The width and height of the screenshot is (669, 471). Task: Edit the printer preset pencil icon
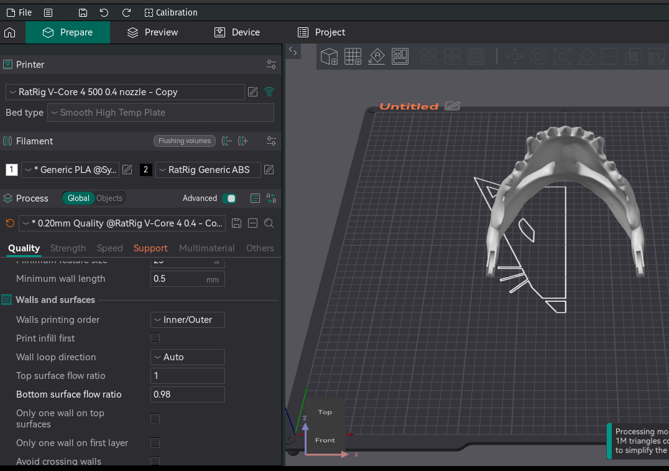pyautogui.click(x=253, y=92)
